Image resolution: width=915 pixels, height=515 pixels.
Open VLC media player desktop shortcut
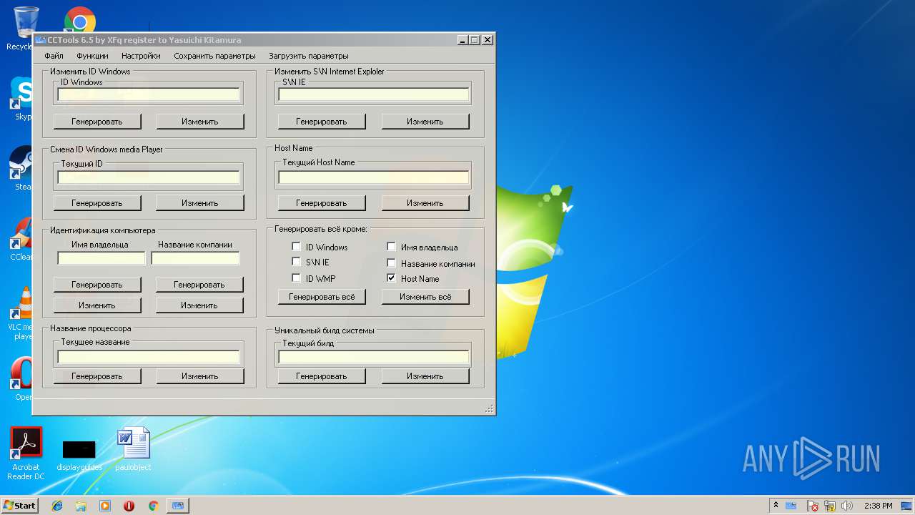click(24, 313)
